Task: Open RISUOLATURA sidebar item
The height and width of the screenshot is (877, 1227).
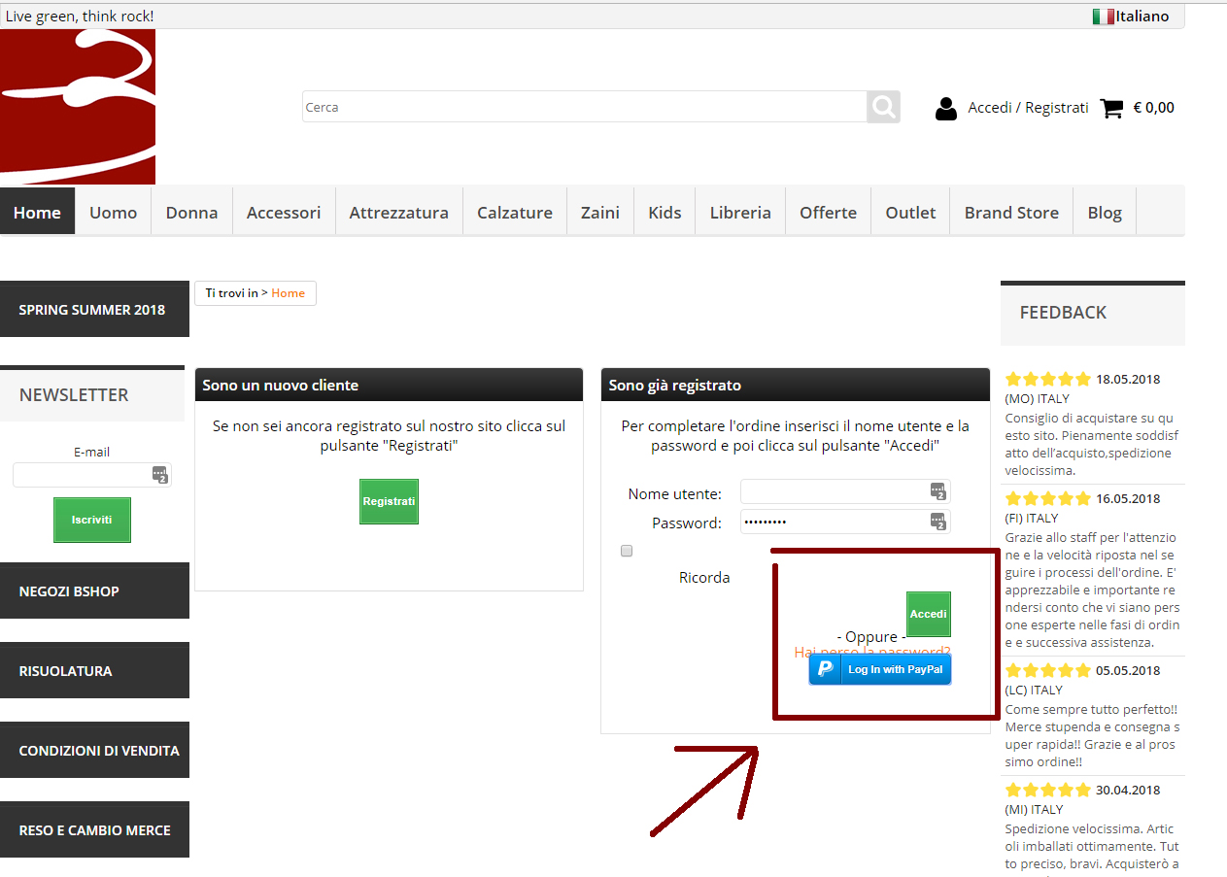Action: click(x=94, y=670)
